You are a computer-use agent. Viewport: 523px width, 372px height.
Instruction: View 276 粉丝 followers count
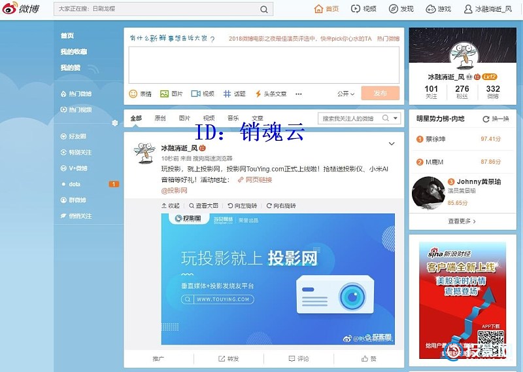(x=462, y=92)
